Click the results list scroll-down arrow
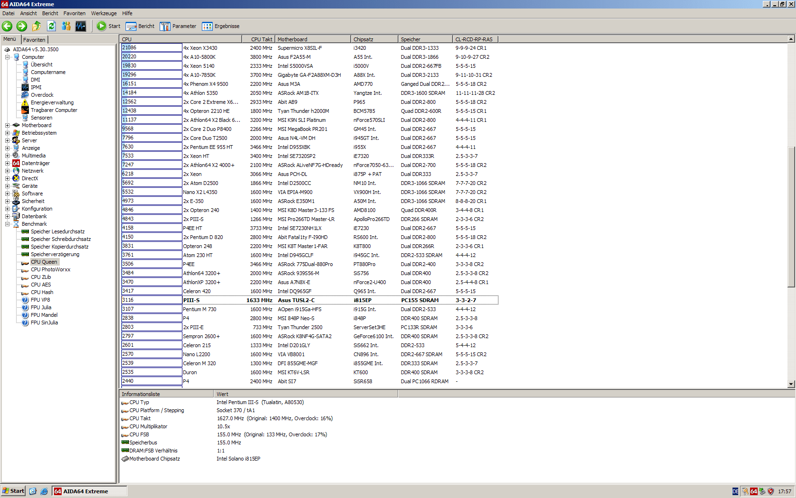 tap(791, 384)
